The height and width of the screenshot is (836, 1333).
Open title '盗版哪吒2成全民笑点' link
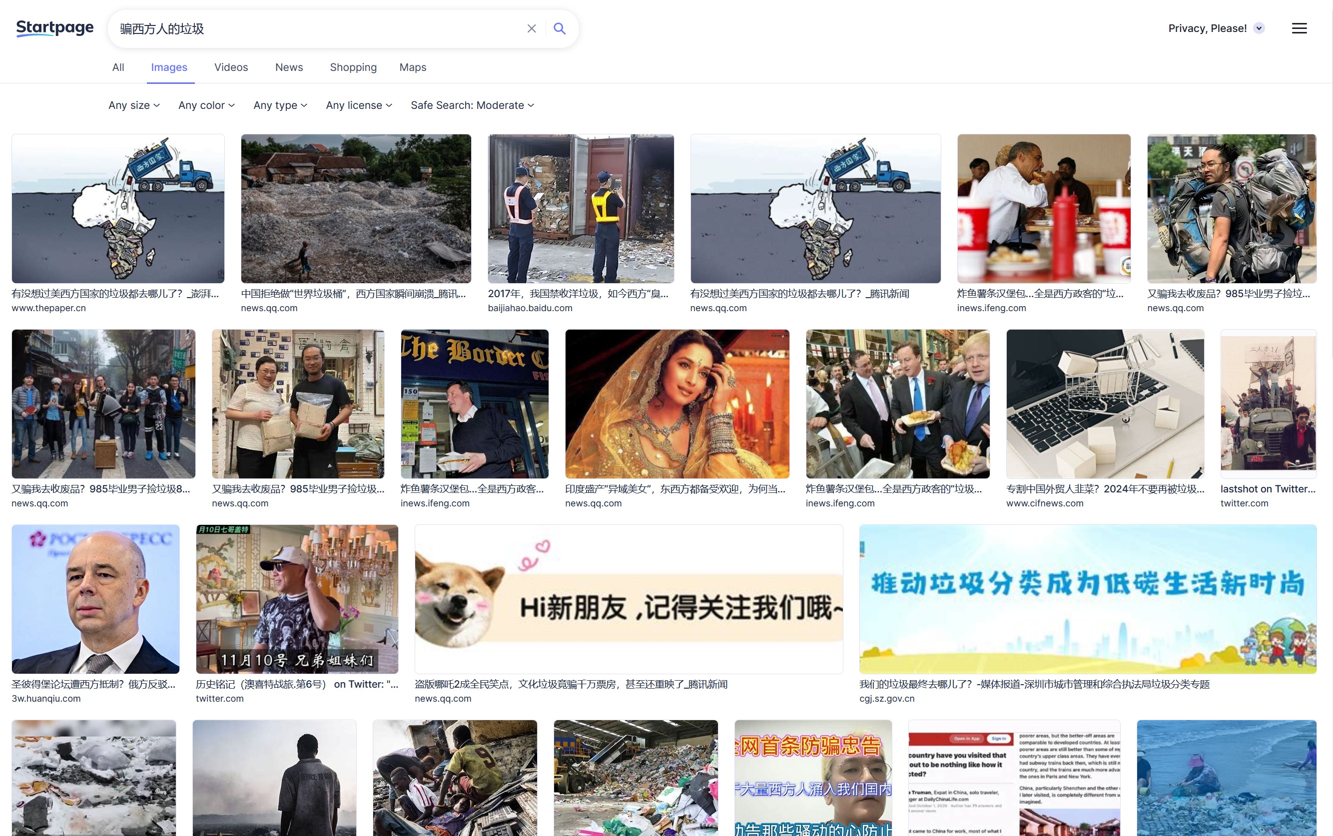click(x=571, y=684)
